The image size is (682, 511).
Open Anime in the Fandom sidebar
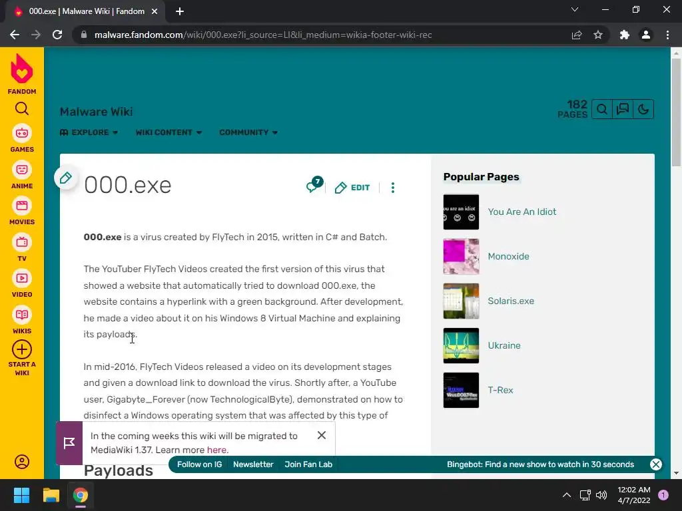(22, 175)
